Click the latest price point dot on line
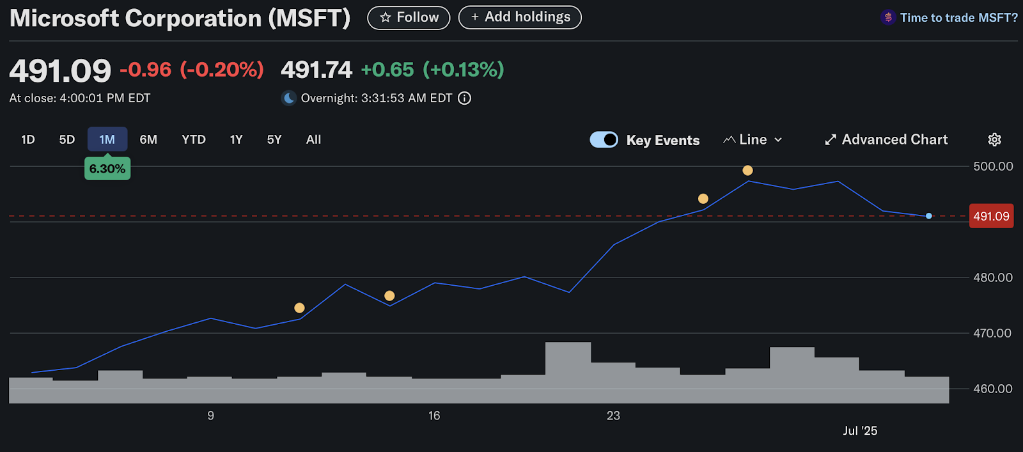This screenshot has height=452, width=1023. pyautogui.click(x=929, y=216)
